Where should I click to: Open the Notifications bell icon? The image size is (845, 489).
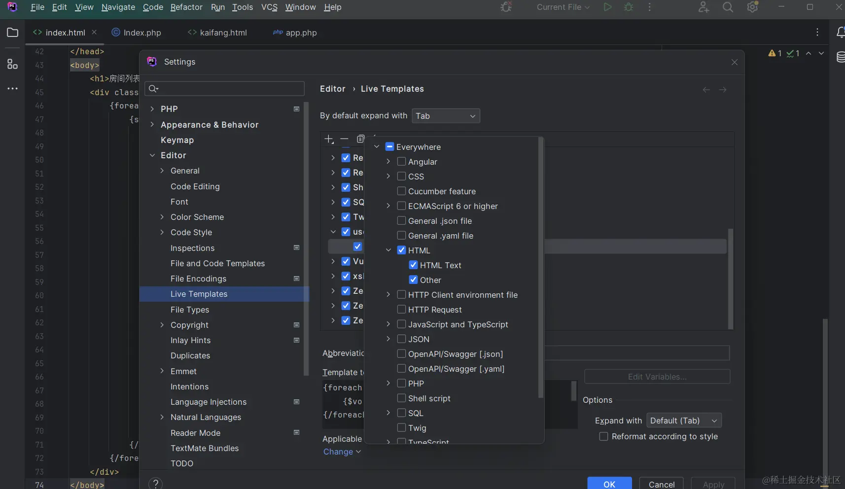coord(841,33)
